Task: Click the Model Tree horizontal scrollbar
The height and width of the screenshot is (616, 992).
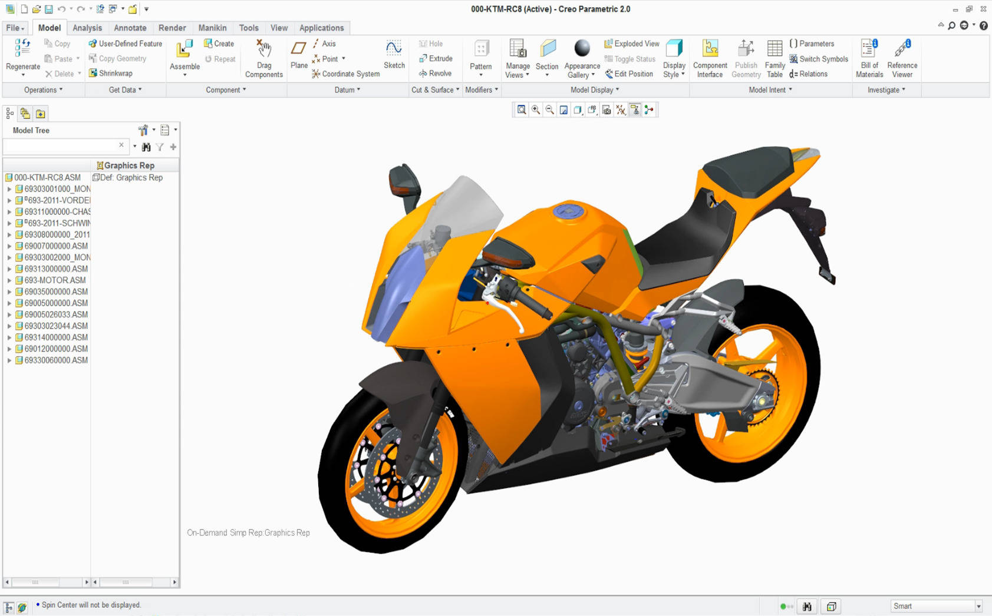Action: click(47, 582)
